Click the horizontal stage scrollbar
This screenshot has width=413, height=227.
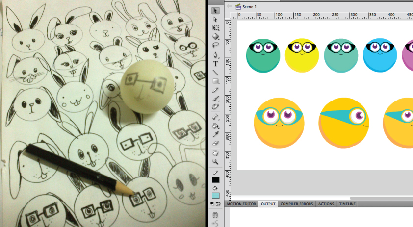(382, 198)
